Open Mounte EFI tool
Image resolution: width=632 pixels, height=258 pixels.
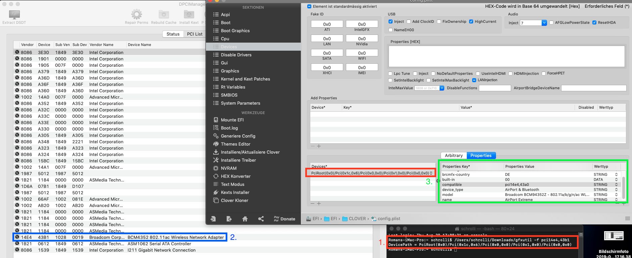pyautogui.click(x=232, y=120)
